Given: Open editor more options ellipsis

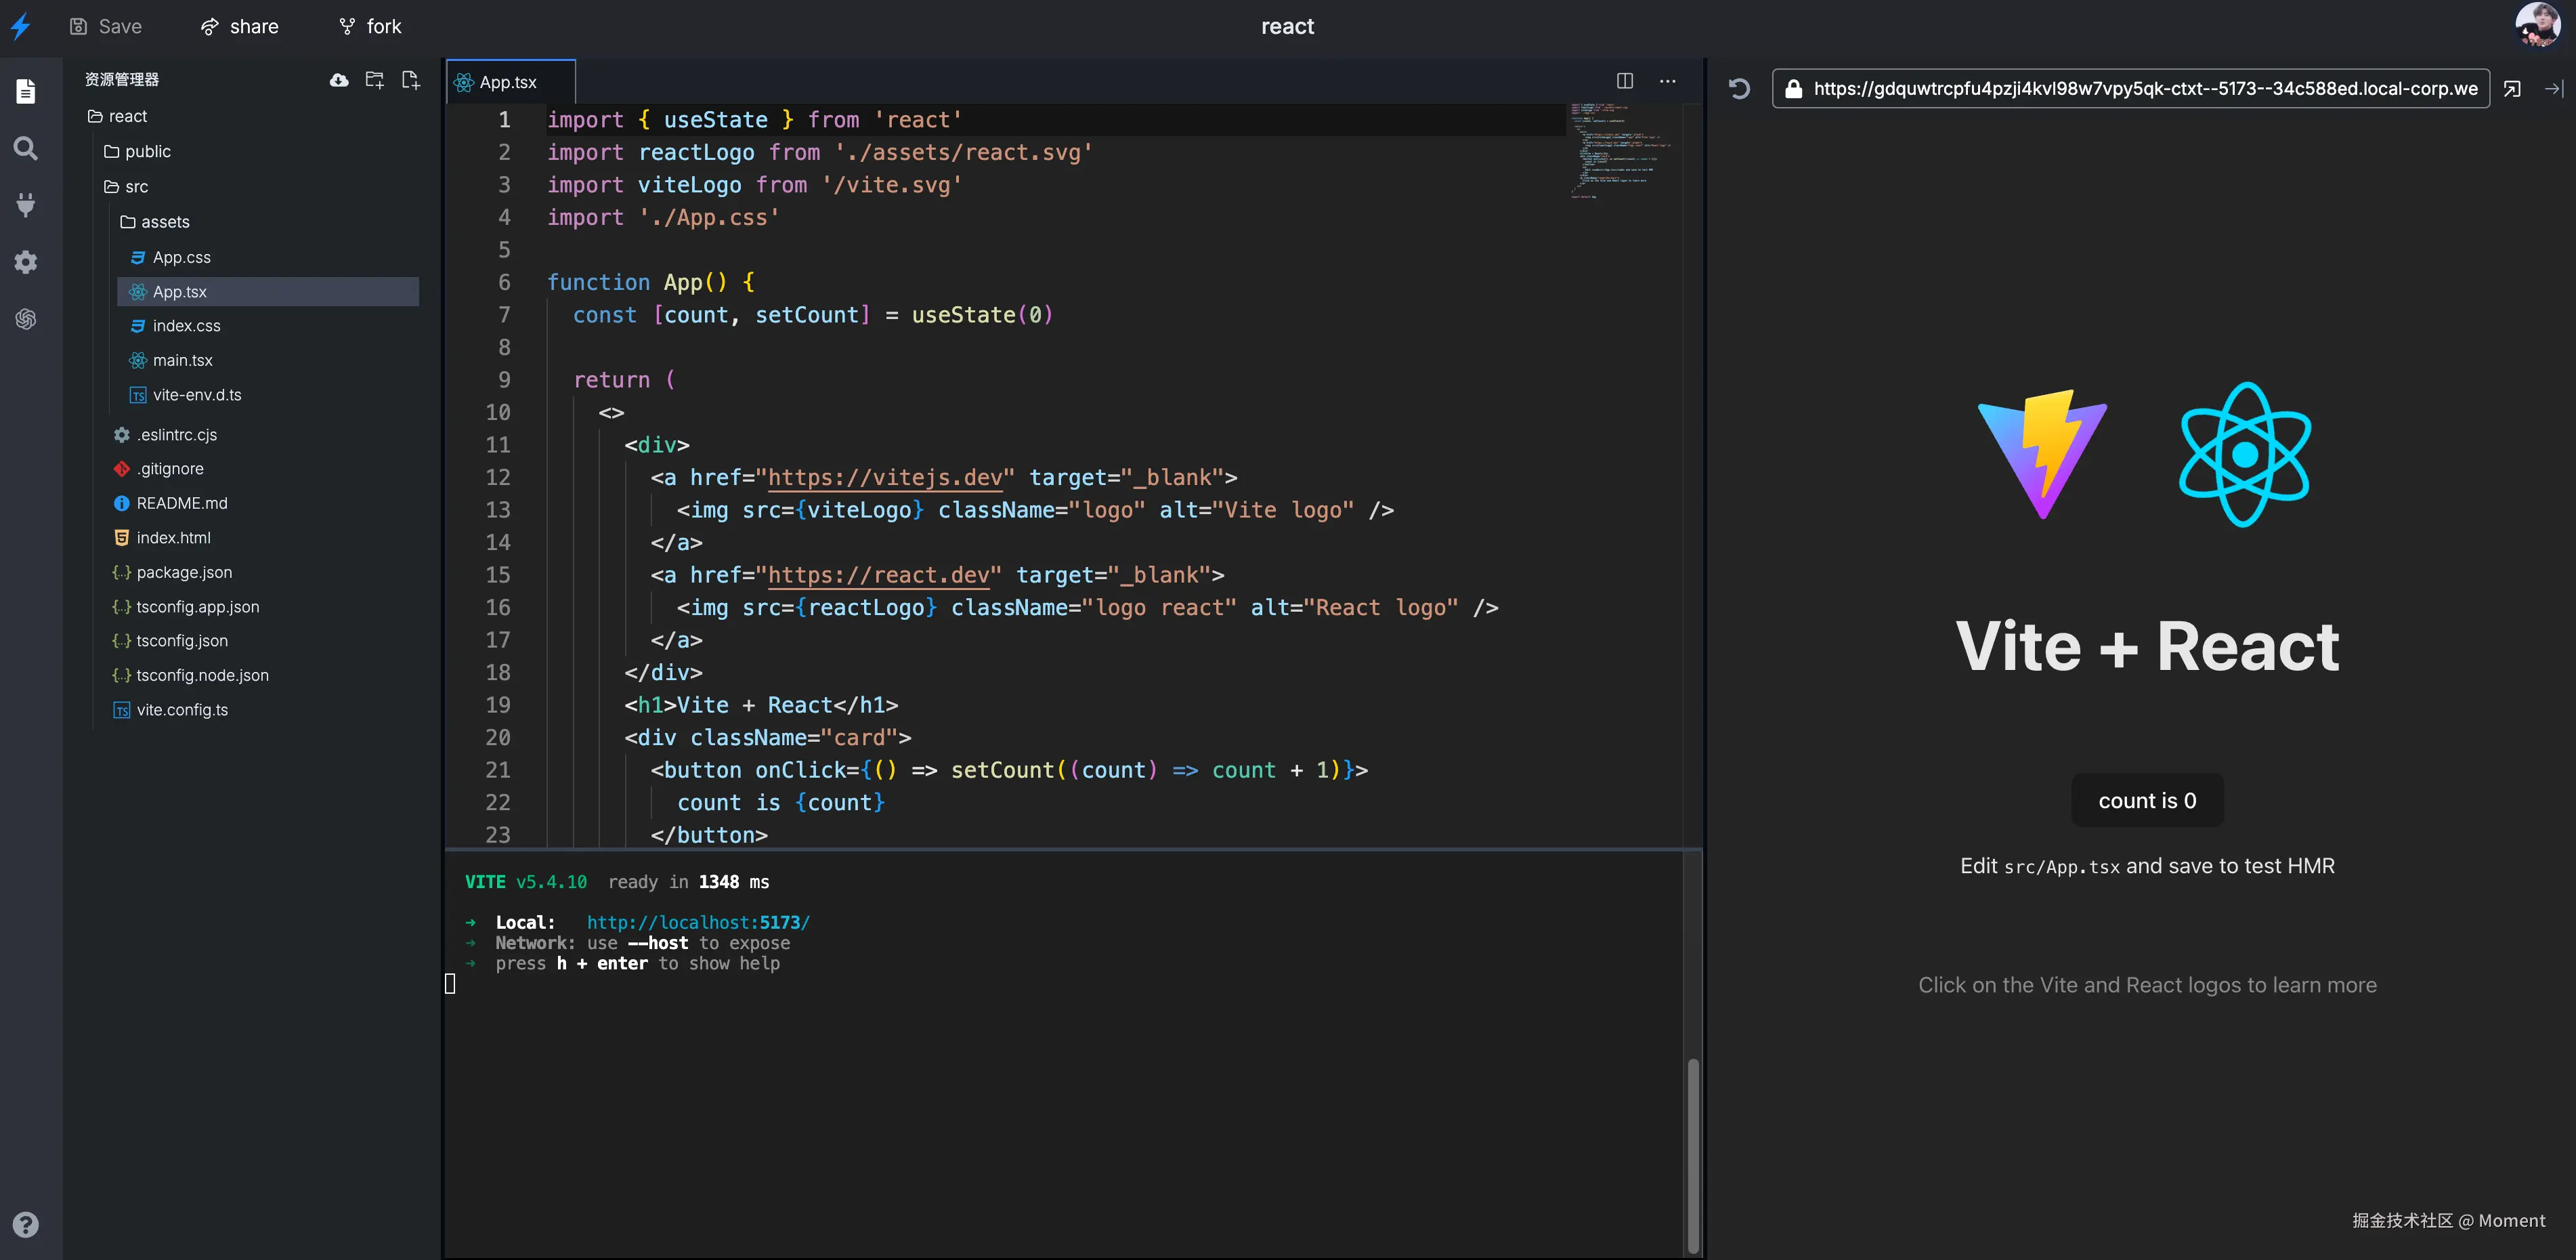Looking at the screenshot, I should (x=1668, y=81).
